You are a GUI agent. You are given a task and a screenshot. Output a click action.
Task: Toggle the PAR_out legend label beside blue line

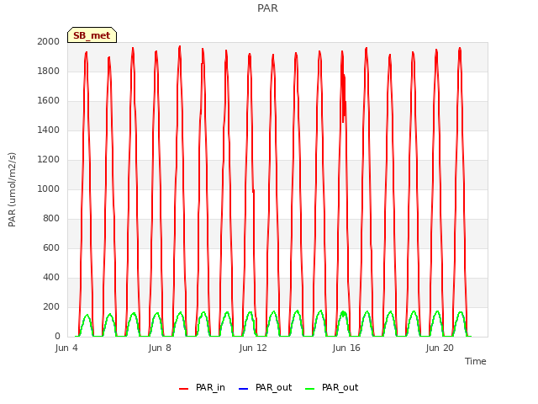273,387
